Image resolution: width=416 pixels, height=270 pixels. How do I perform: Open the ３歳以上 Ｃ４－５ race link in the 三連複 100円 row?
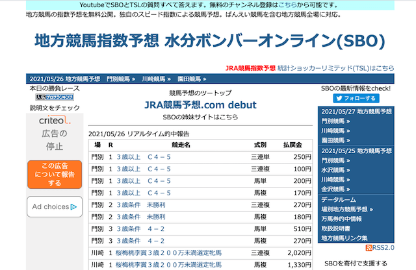[x=144, y=169]
